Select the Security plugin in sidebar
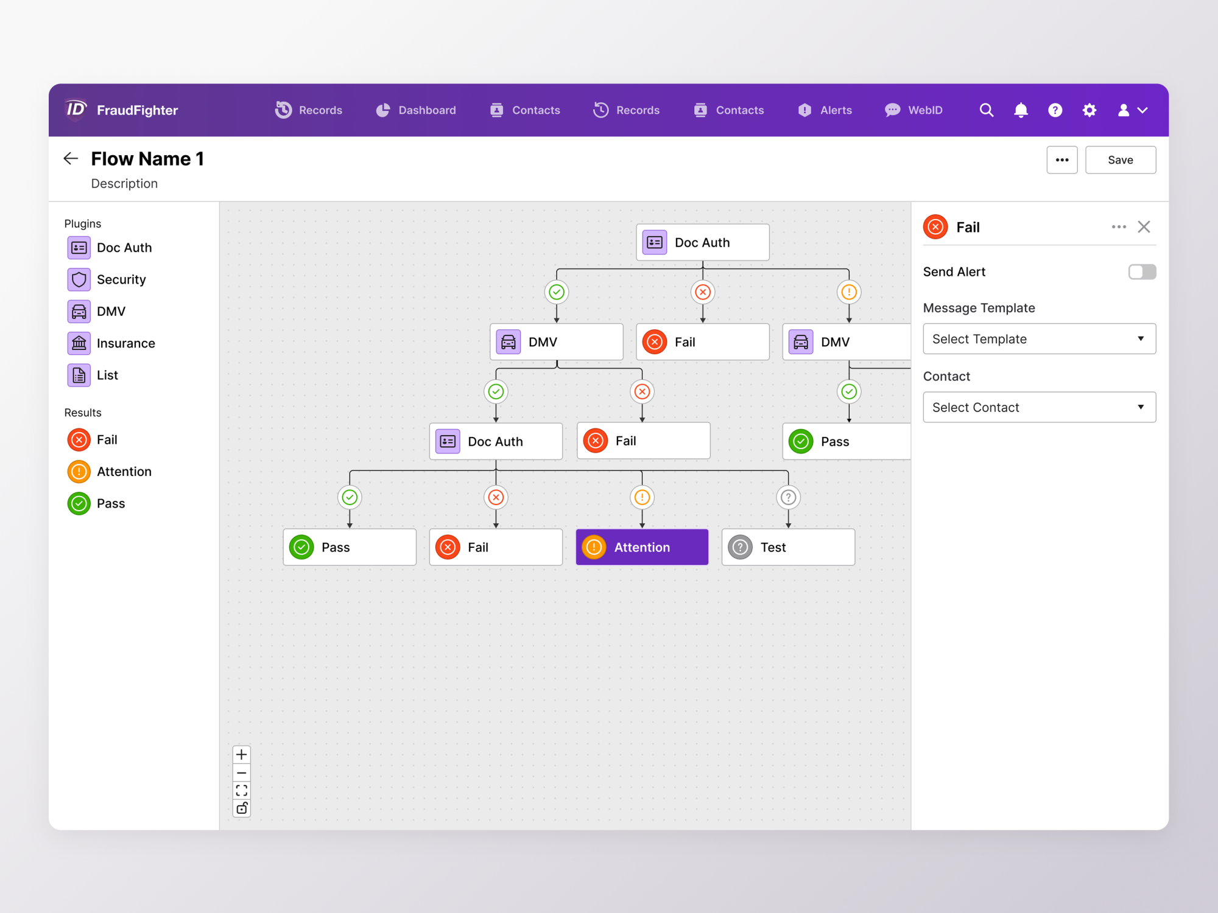Screen dimensions: 1218x913 pyautogui.click(x=107, y=279)
